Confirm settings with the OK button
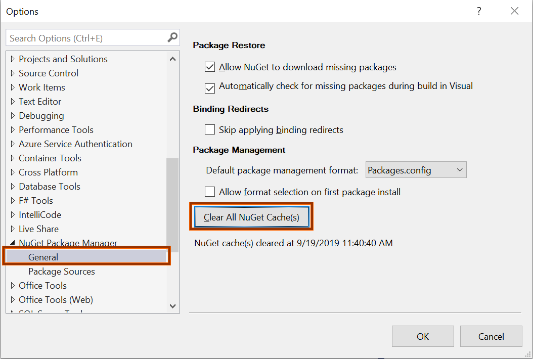The image size is (533, 359). (x=423, y=336)
